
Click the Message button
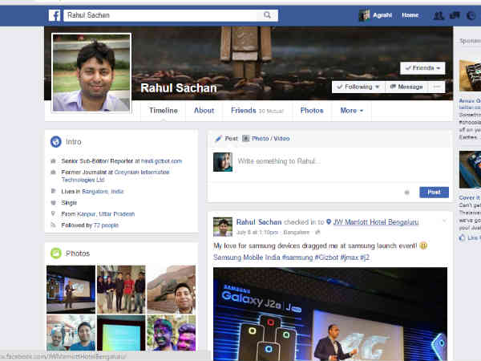[x=406, y=87]
